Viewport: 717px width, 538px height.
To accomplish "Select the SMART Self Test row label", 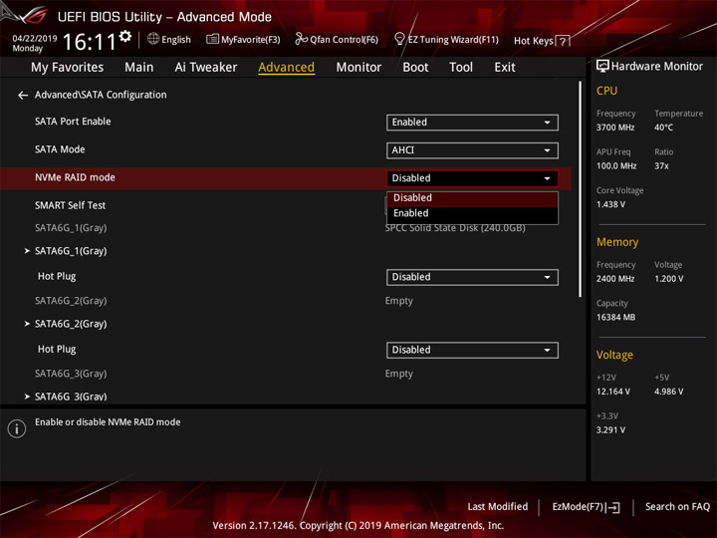I will pyautogui.click(x=70, y=205).
